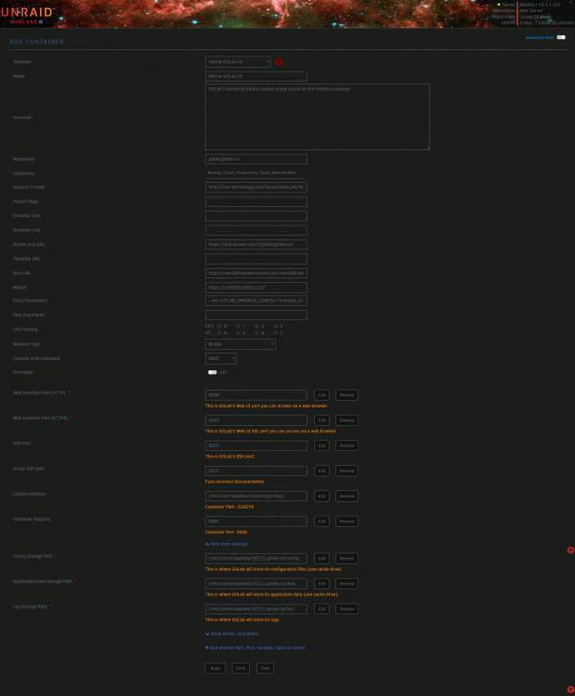Click into the Overview text area

(x=318, y=117)
